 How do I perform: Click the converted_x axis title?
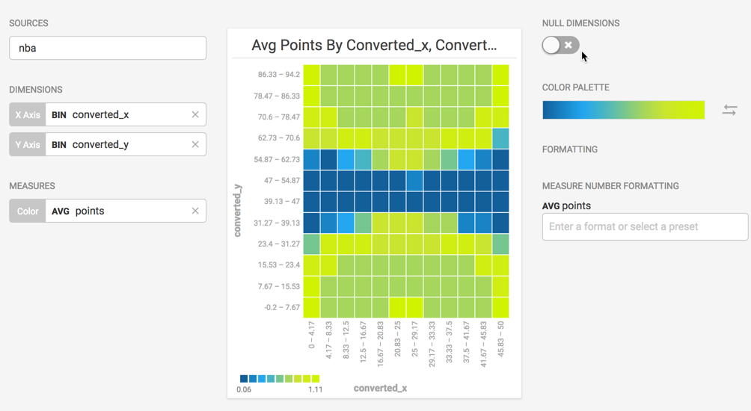tap(380, 388)
